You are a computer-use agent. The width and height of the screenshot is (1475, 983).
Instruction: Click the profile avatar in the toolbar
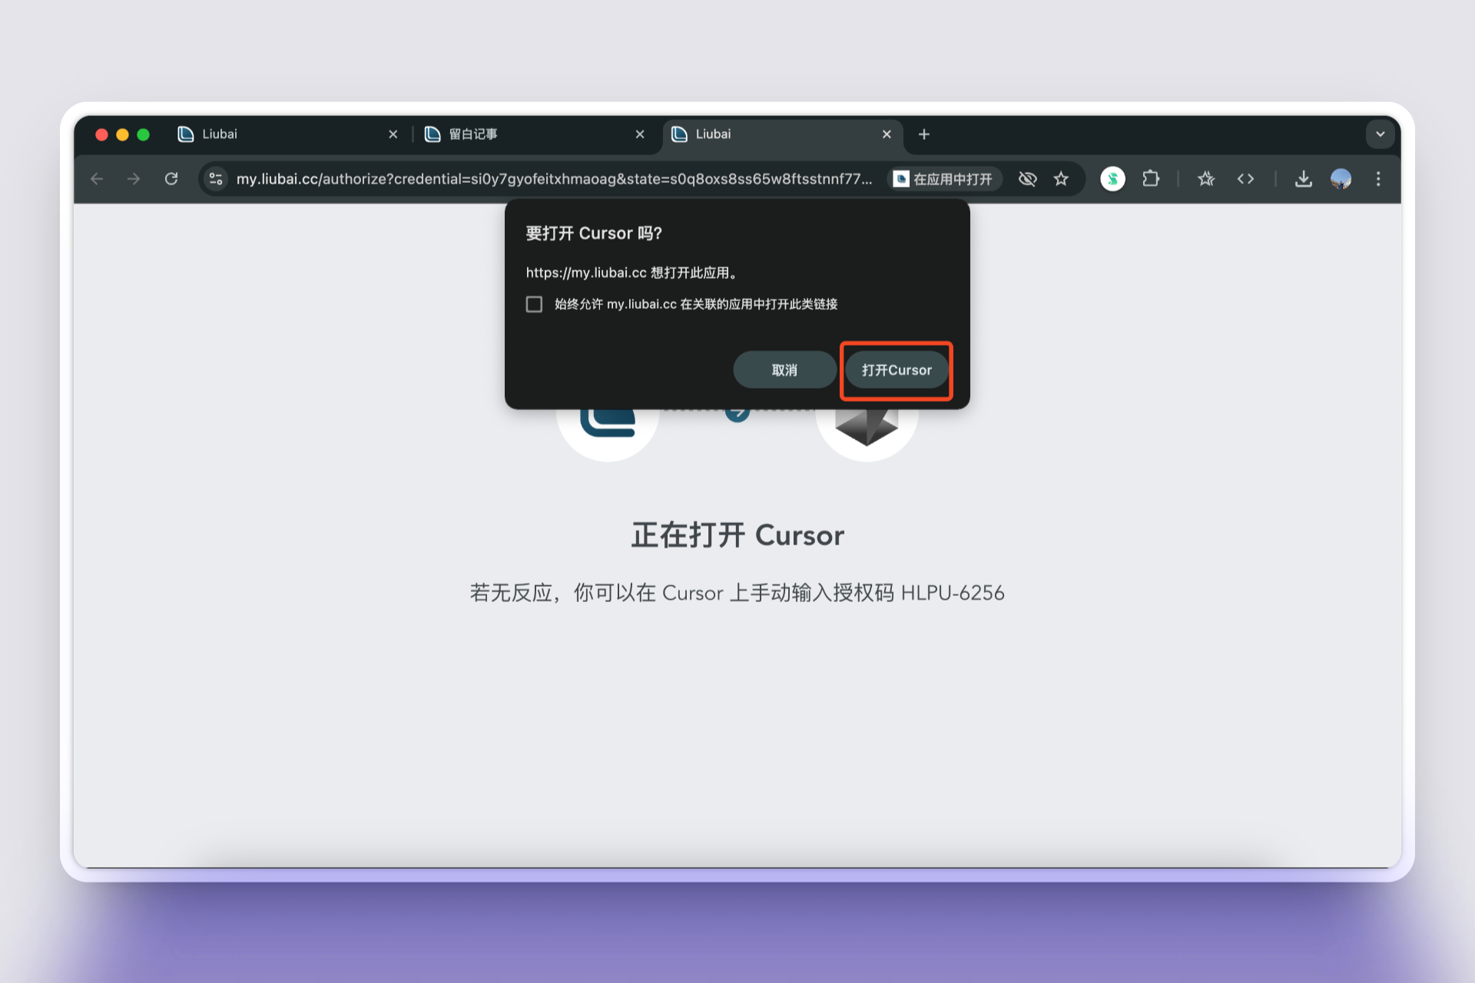[1341, 178]
